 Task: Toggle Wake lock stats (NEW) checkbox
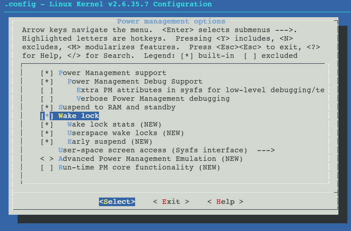47,125
